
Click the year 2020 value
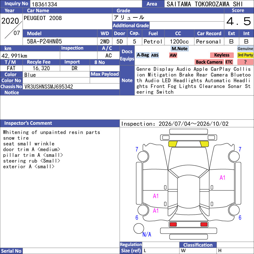tap(10, 21)
